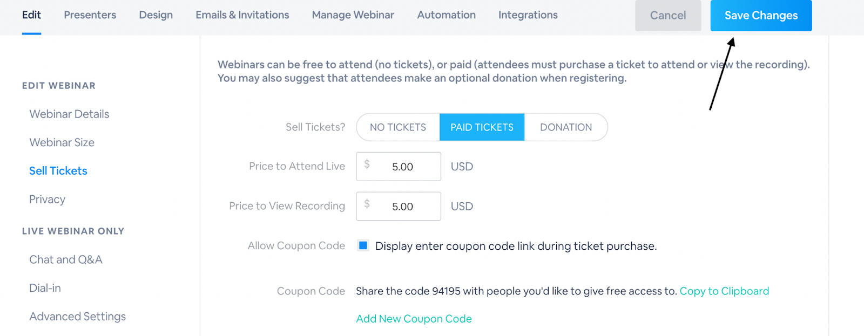Open Chat and Q&A settings
864x336 pixels.
[x=65, y=260]
